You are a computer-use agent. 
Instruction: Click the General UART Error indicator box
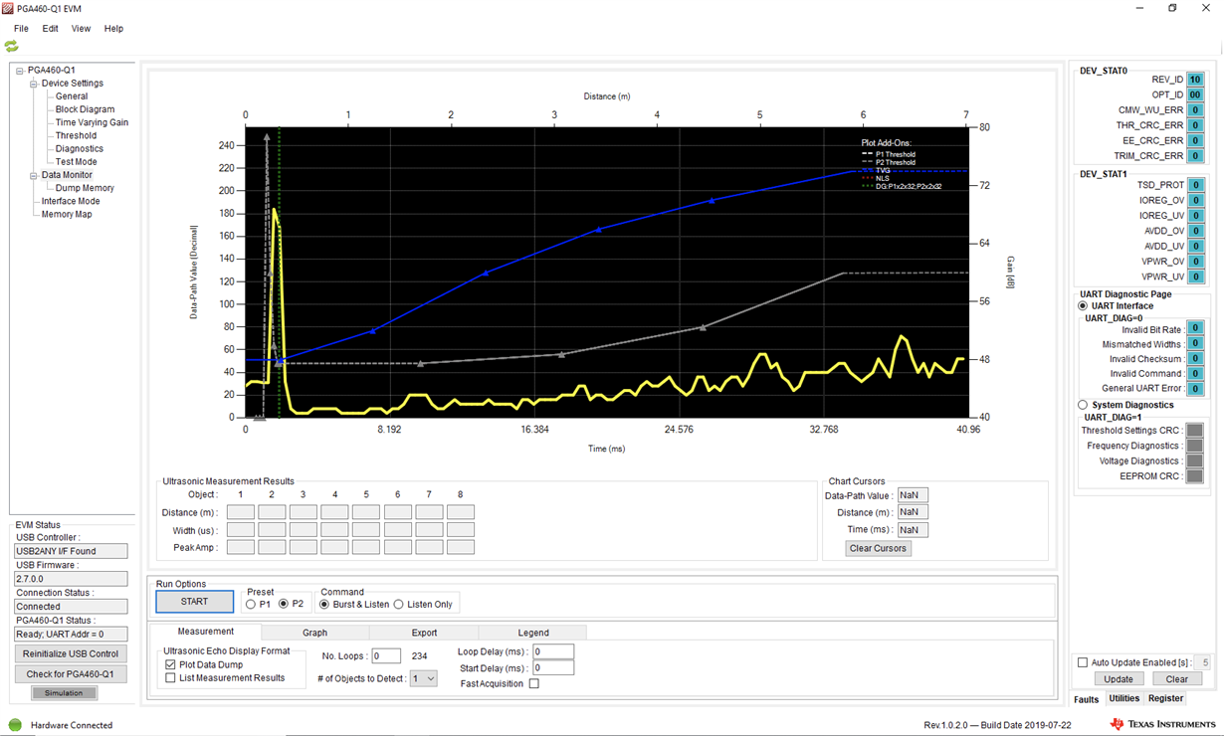1195,389
